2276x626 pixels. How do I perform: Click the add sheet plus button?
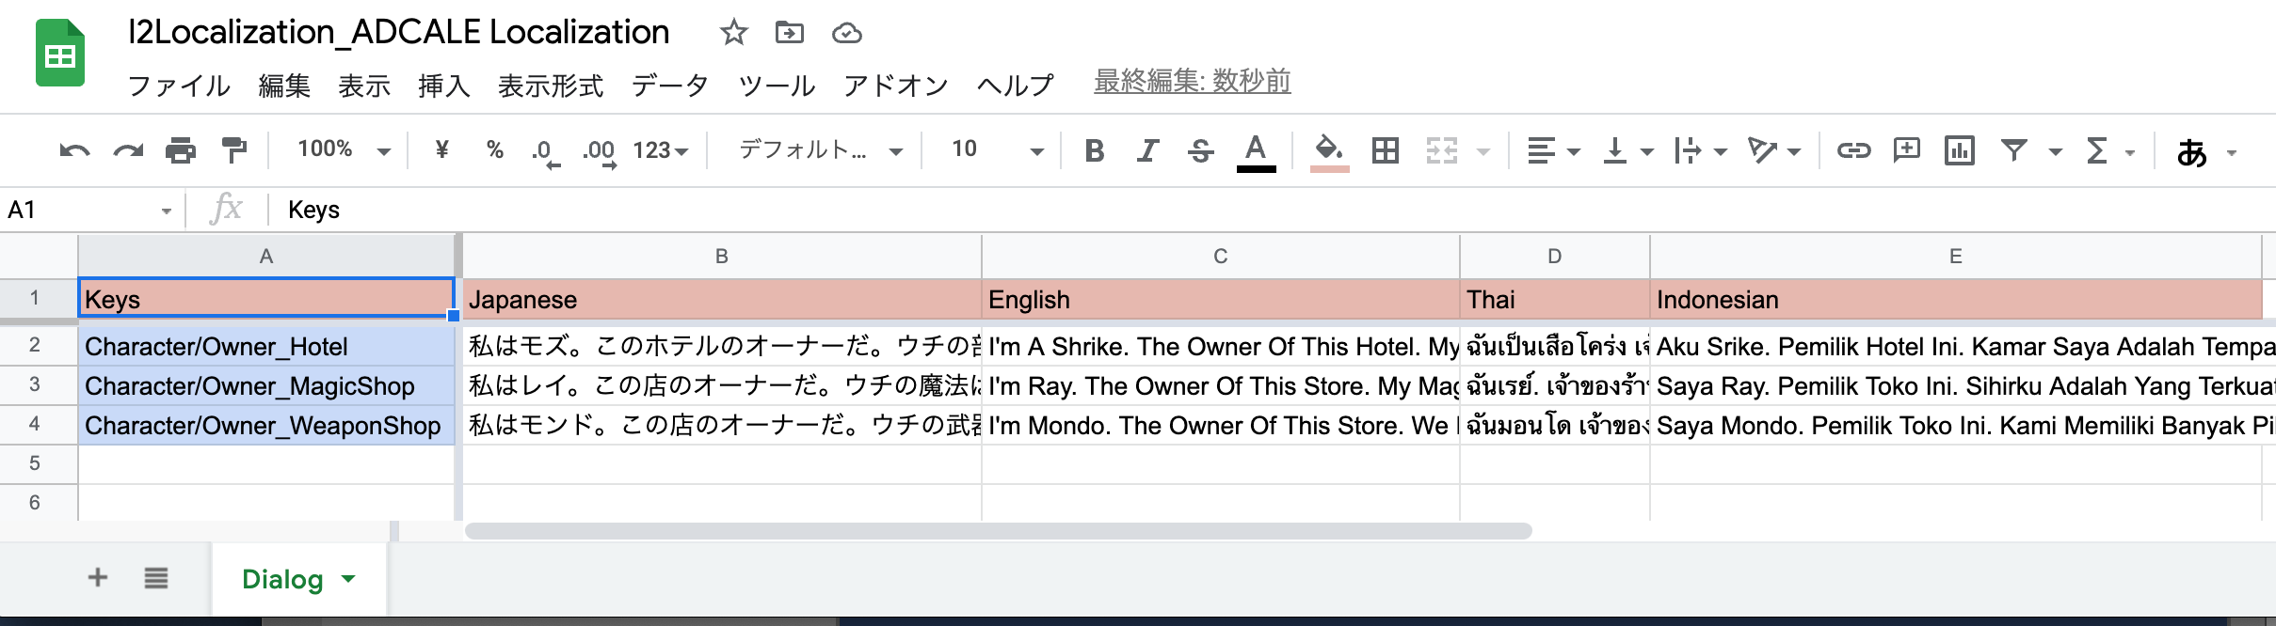tap(98, 577)
